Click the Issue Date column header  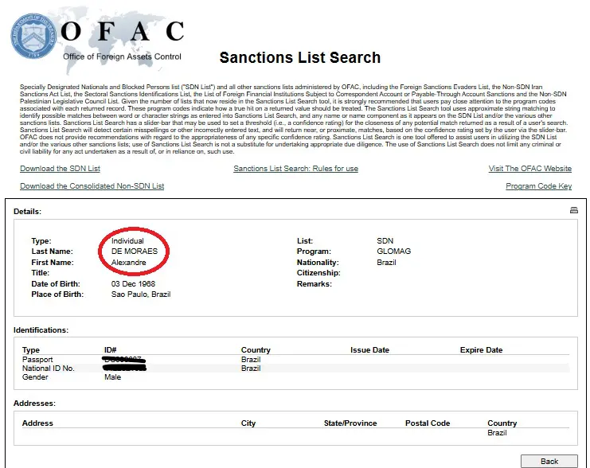tap(369, 350)
